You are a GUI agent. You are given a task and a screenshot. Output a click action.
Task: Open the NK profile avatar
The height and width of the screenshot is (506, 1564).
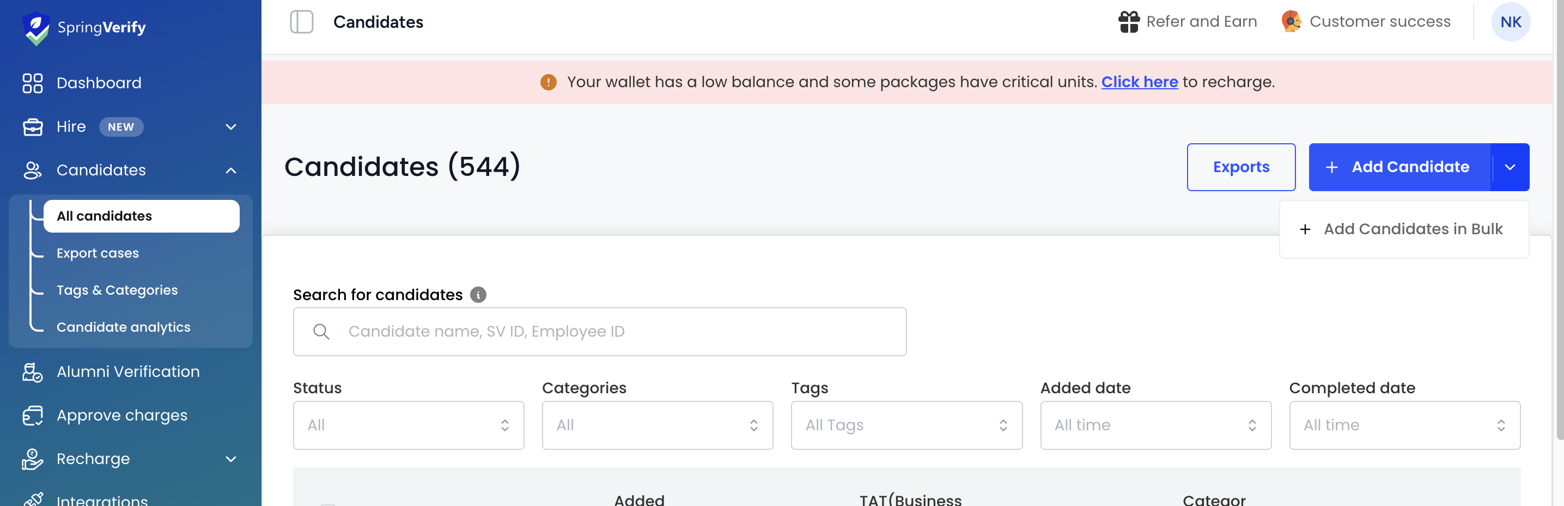point(1511,22)
